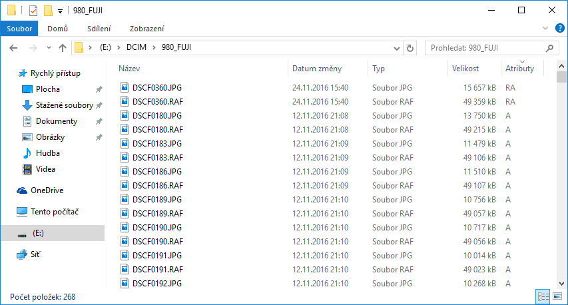568x305 pixels.
Task: Select the file icon of DSCF0360.RAF
Action: point(125,101)
